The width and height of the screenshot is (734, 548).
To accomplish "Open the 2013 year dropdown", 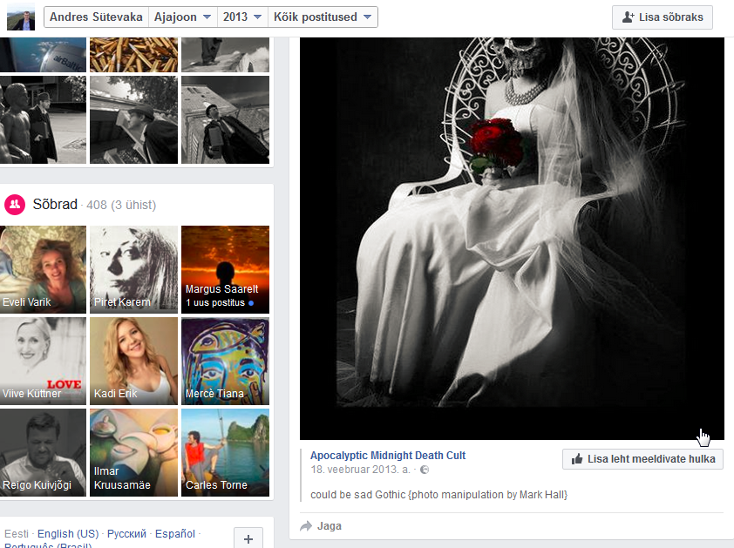I will (242, 17).
